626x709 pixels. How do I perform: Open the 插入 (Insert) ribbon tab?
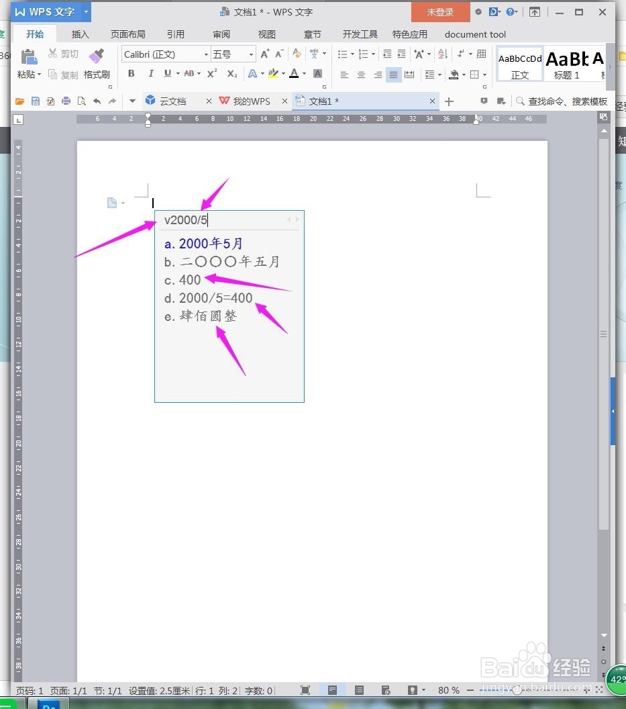(x=80, y=34)
